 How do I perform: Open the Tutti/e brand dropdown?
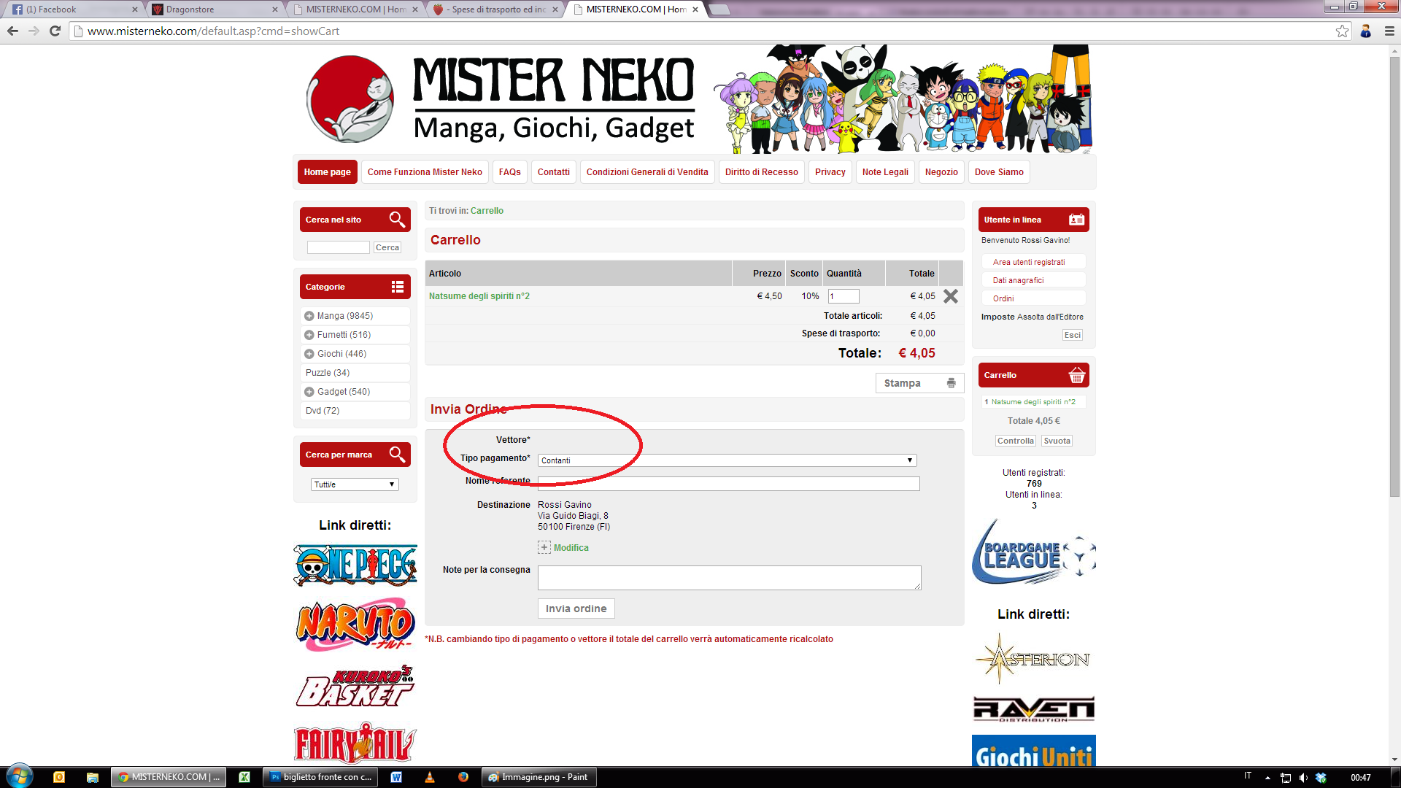click(x=355, y=484)
